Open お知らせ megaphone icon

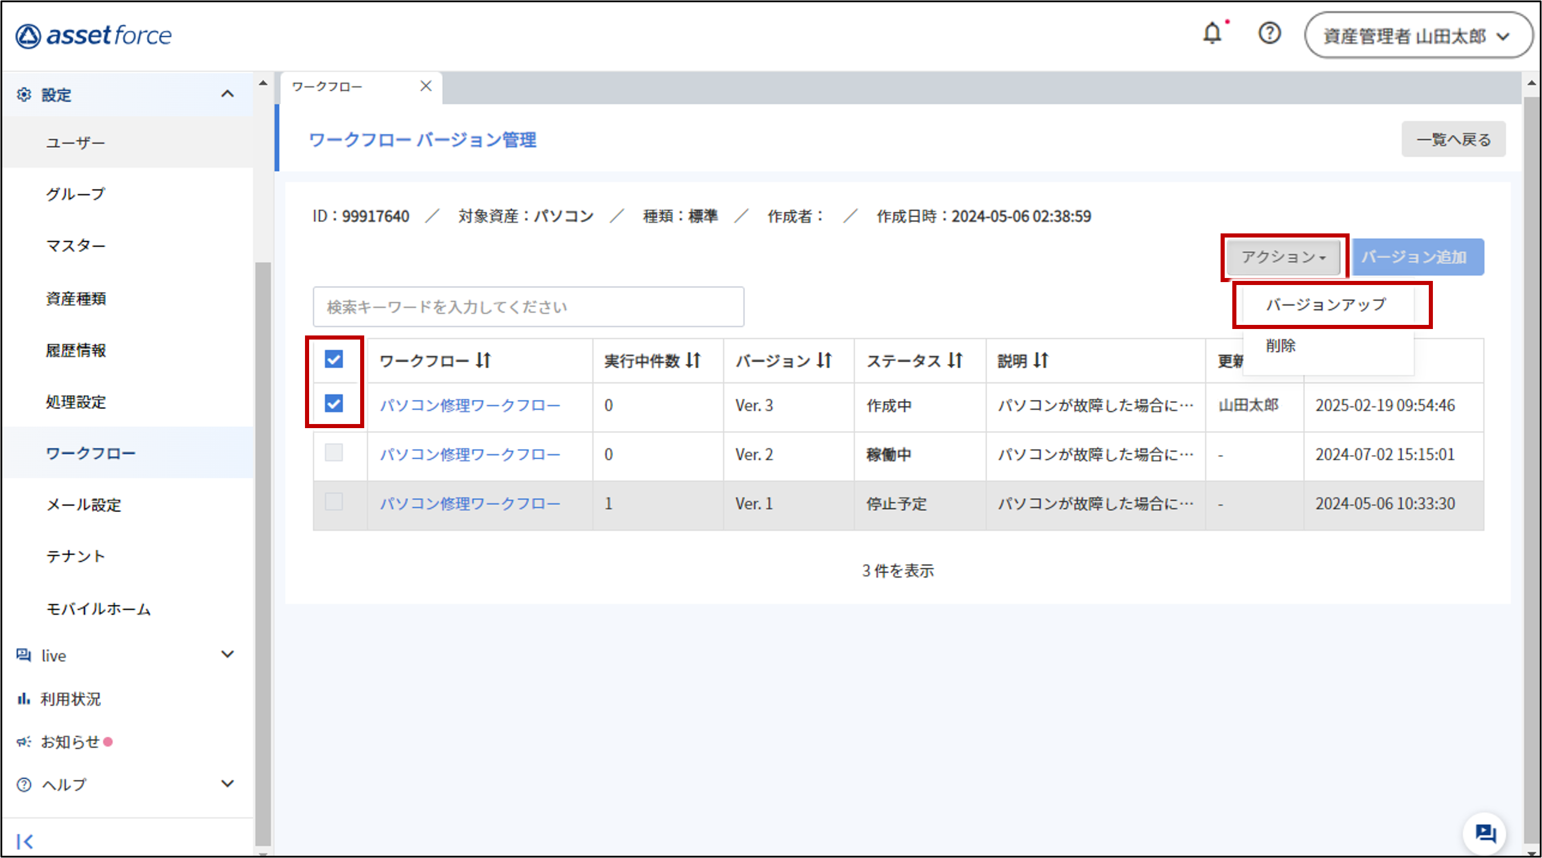(24, 742)
